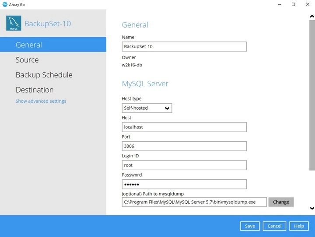This screenshot has height=237, width=315.
Task: Go to the Destination section
Action: [35, 90]
